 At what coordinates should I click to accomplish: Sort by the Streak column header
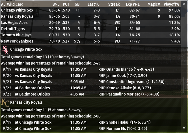point(114,5)
